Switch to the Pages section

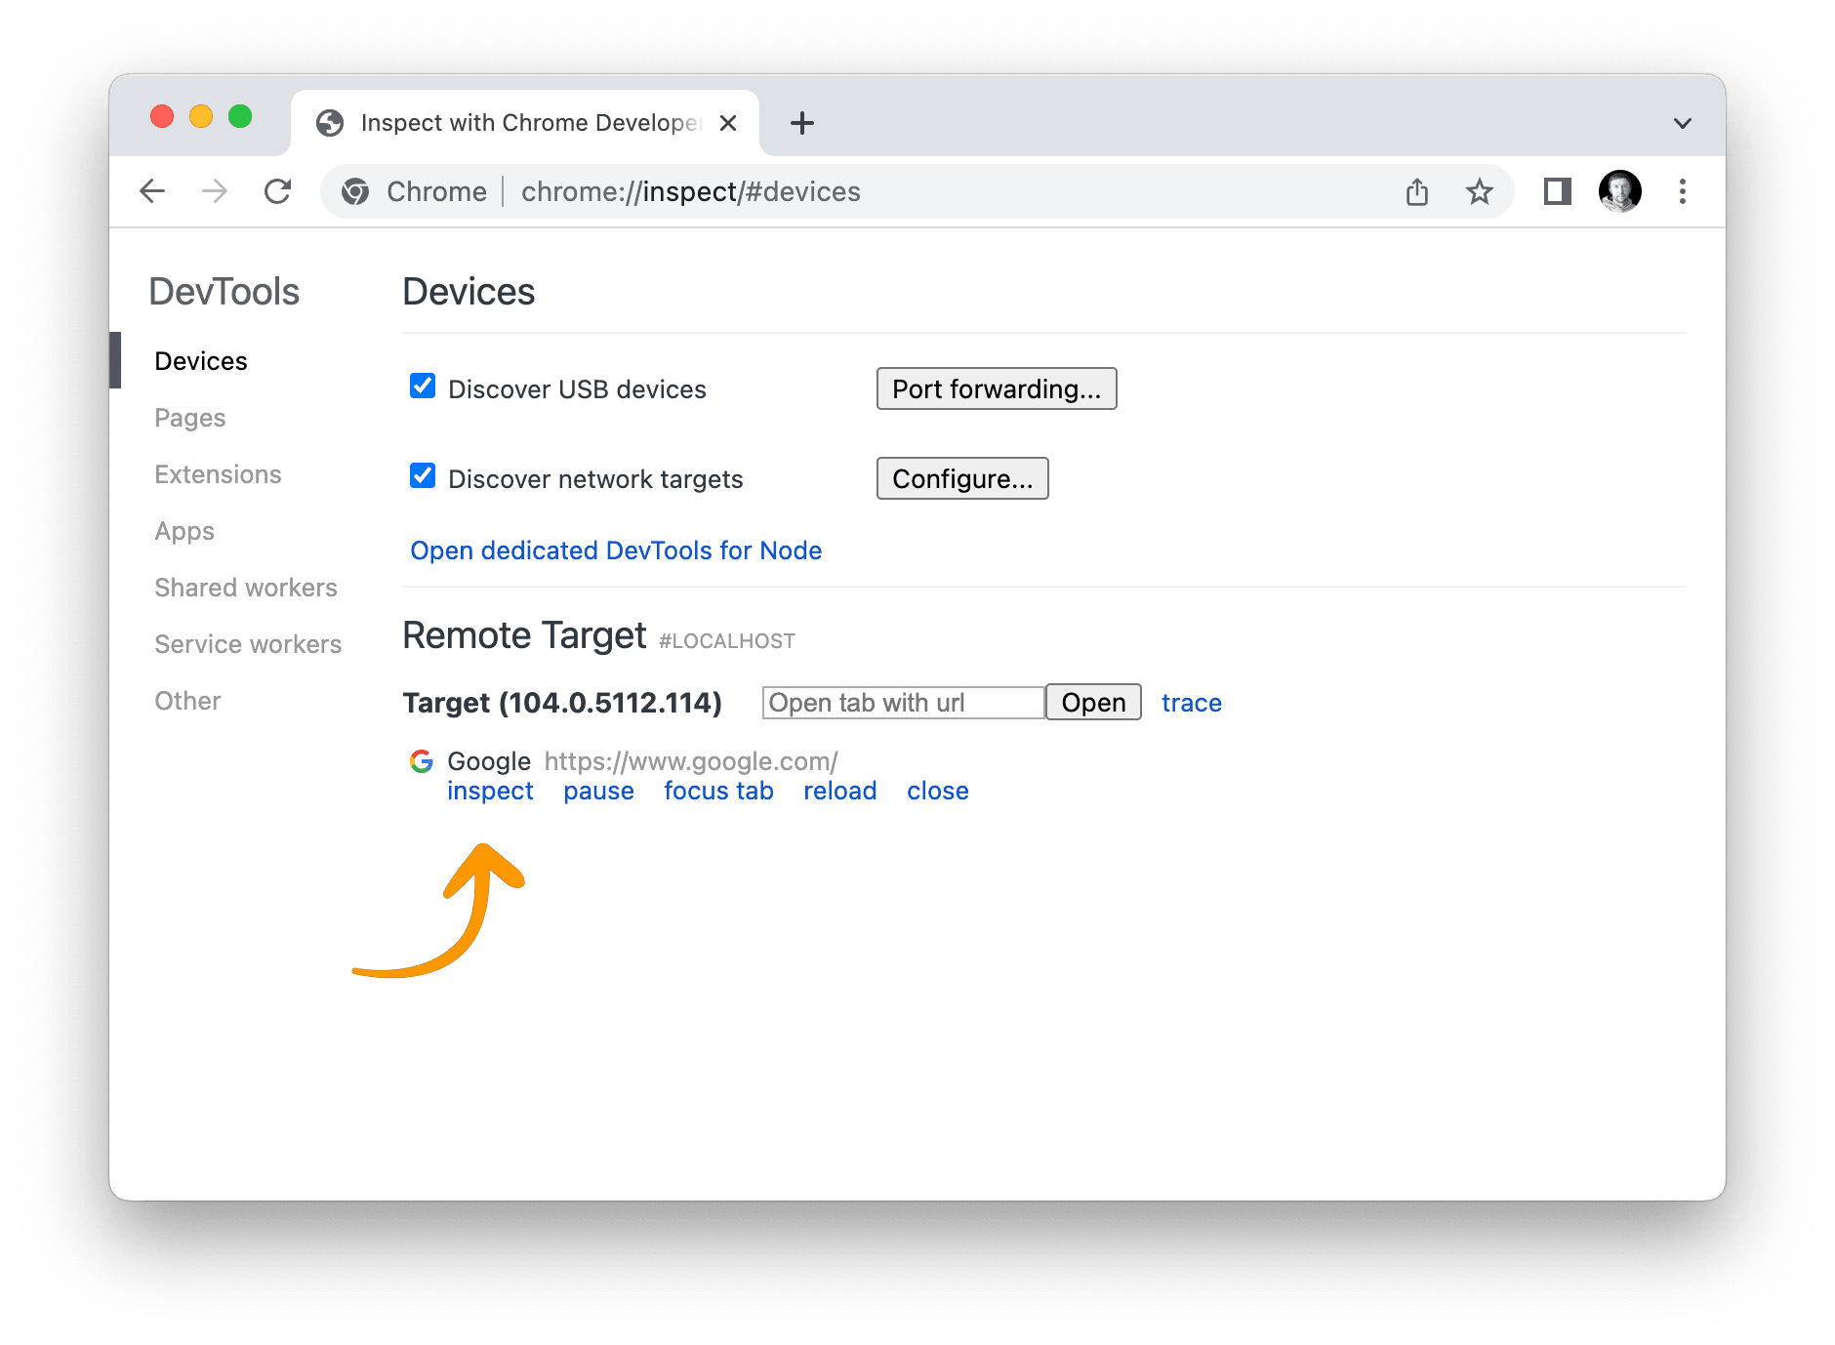[x=189, y=418]
